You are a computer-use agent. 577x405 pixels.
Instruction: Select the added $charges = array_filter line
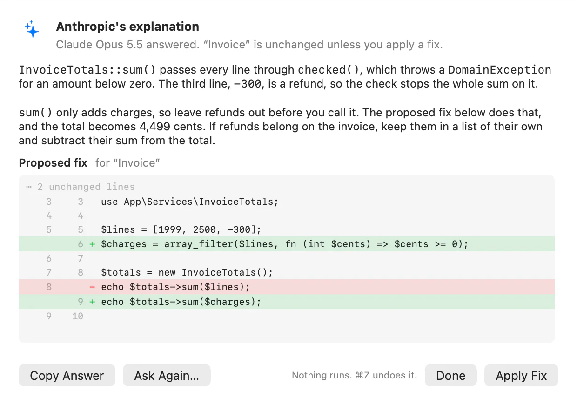286,244
